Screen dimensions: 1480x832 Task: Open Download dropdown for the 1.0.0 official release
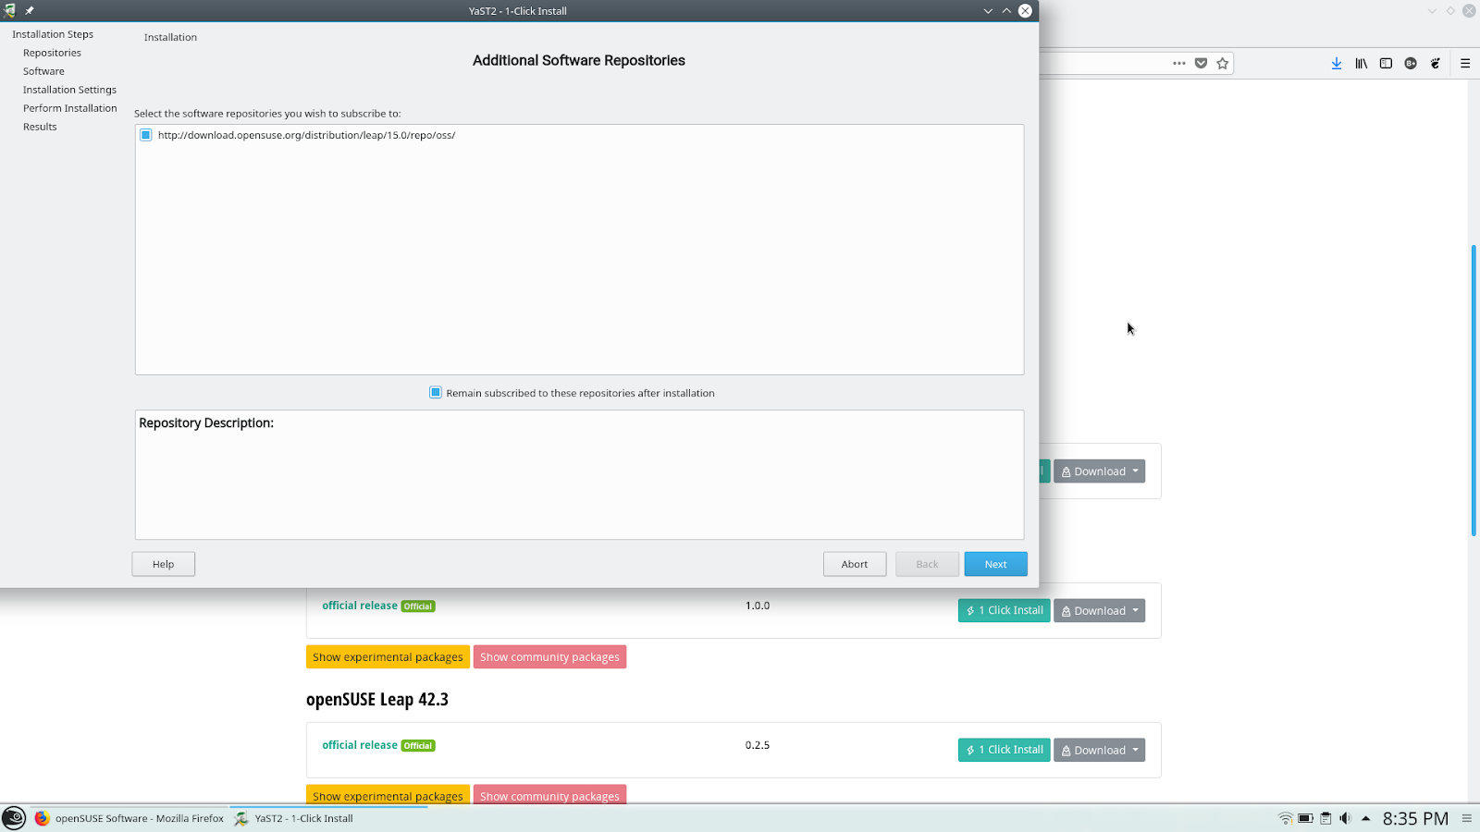click(x=1099, y=611)
